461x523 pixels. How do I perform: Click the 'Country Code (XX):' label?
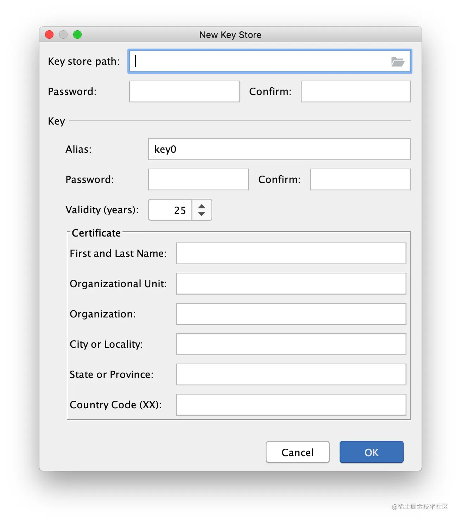116,405
